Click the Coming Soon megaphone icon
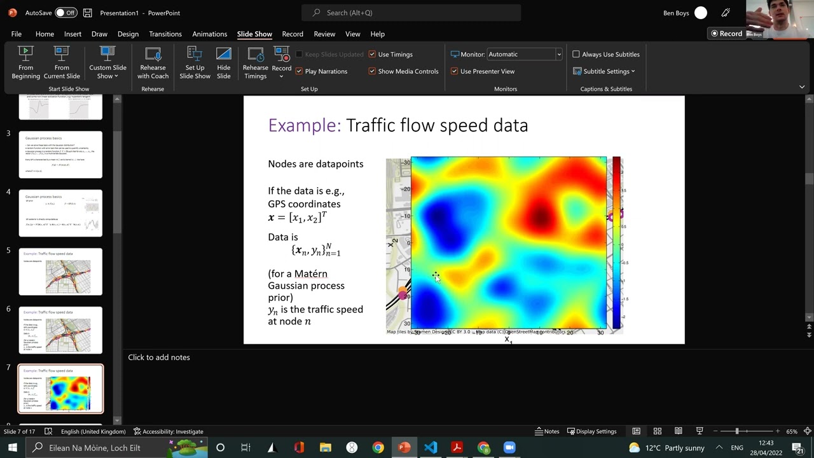814x458 pixels. pos(726,13)
